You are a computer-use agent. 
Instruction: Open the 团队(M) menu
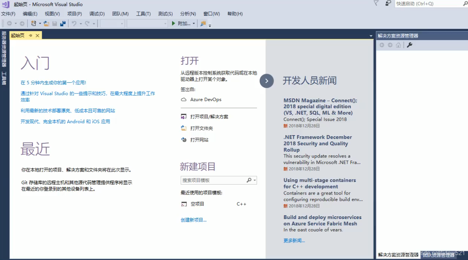click(120, 14)
